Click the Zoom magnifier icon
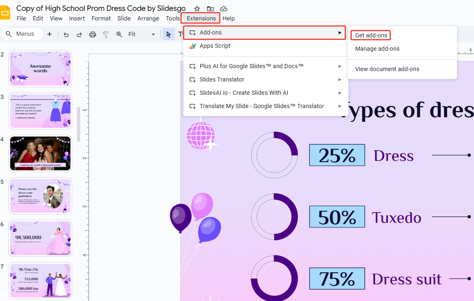This screenshot has height=301, width=474. click(x=119, y=34)
